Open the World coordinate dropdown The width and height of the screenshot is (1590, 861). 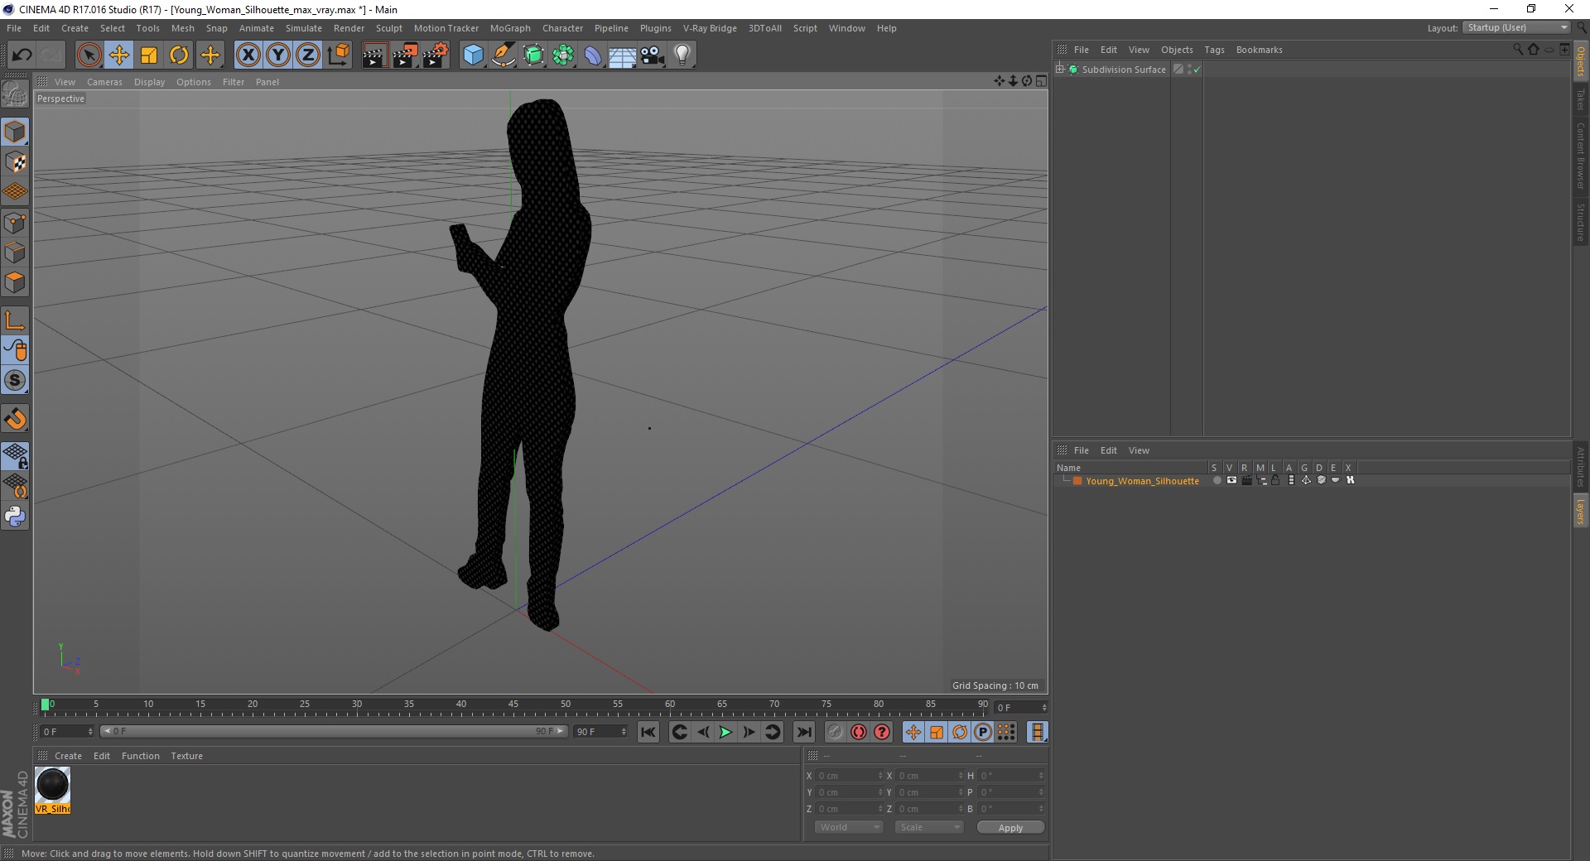coord(849,827)
